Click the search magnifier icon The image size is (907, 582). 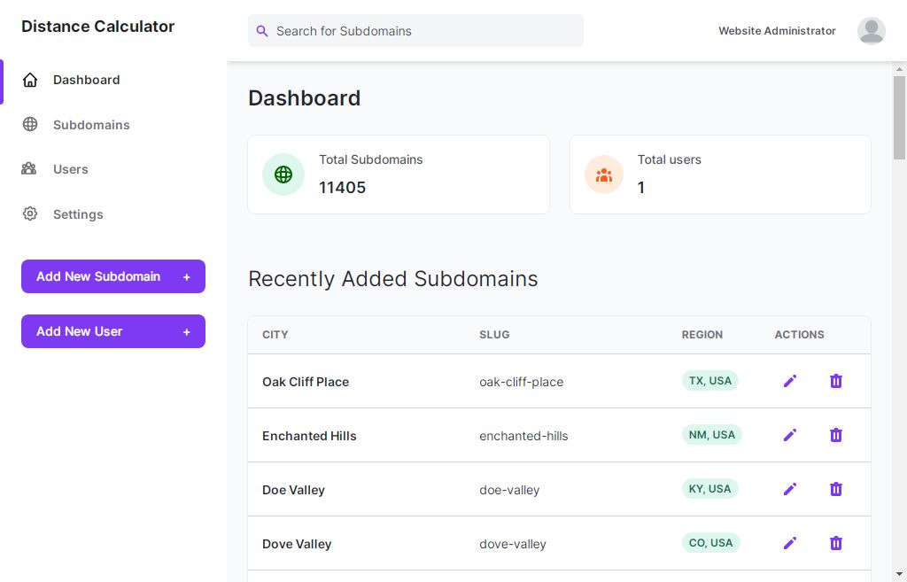coord(262,31)
